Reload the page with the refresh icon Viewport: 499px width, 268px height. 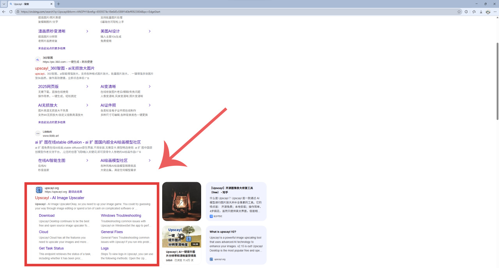pyautogui.click(x=11, y=12)
